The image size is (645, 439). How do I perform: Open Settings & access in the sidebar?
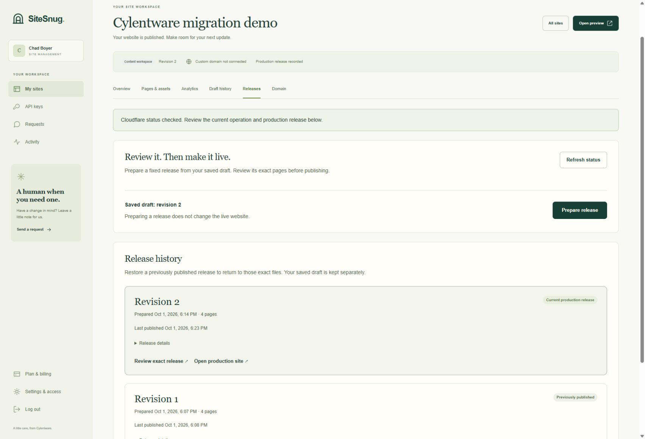(x=46, y=392)
